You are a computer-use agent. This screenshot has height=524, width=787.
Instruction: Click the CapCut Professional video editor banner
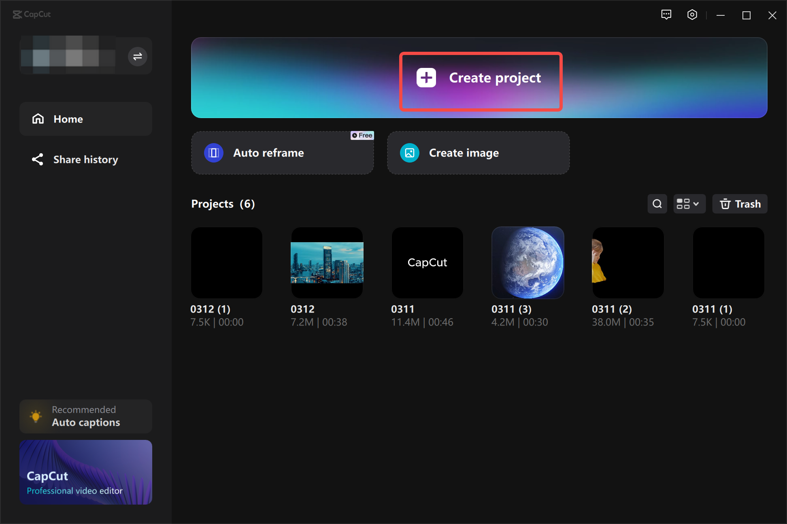(86, 472)
